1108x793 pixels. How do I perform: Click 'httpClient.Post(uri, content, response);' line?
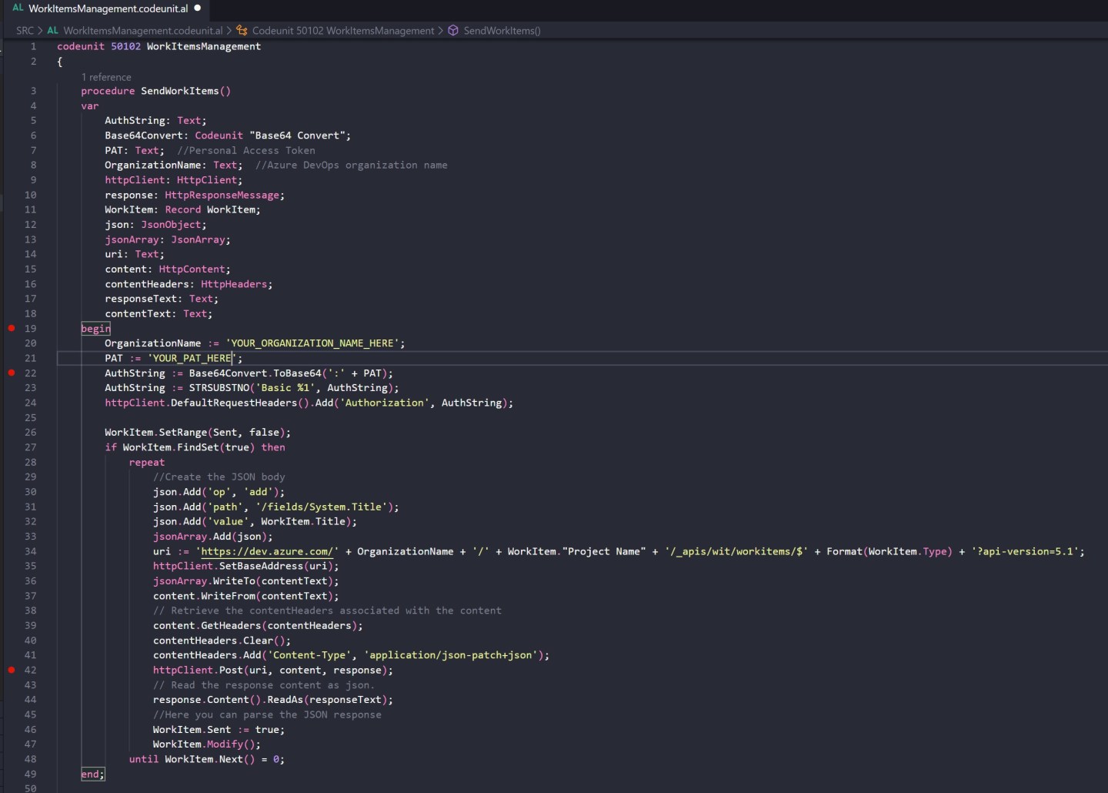(x=273, y=670)
